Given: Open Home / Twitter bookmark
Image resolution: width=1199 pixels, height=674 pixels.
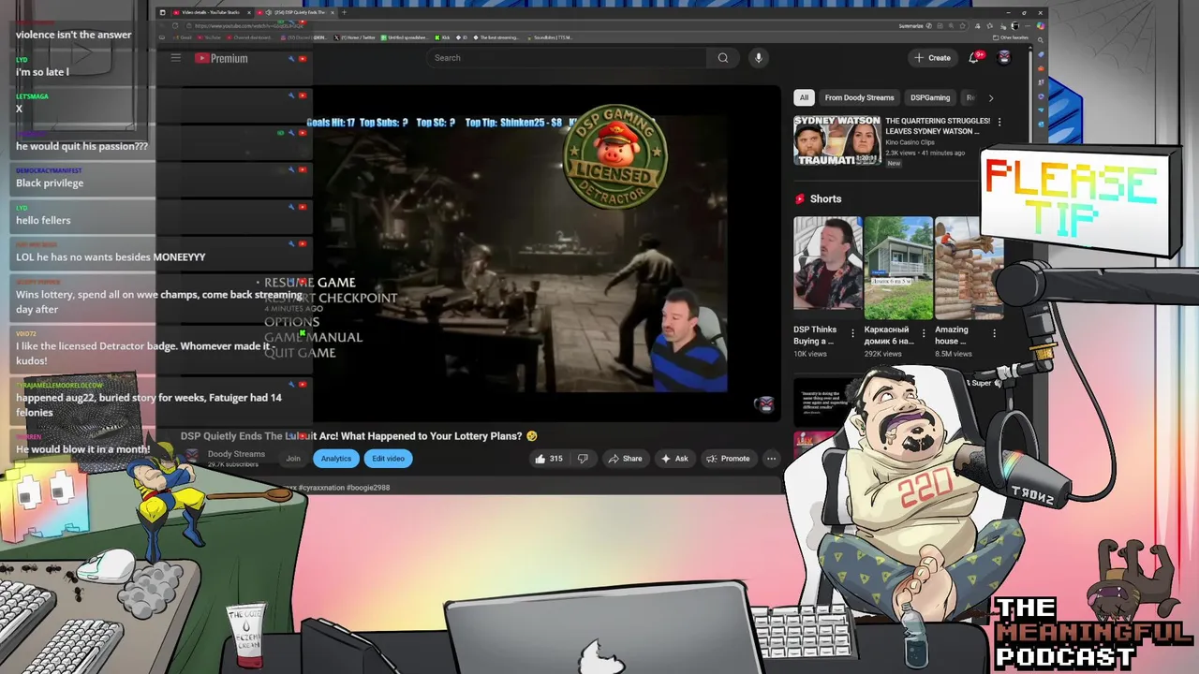Looking at the screenshot, I should coord(355,37).
